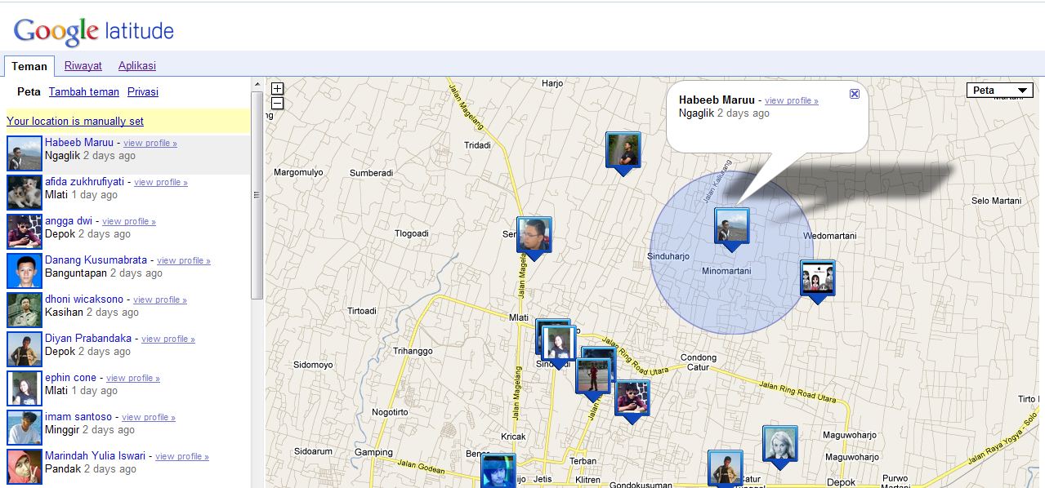Click the map marker below Jalan Ring Road Utara
1045x488 pixels.
coord(632,400)
